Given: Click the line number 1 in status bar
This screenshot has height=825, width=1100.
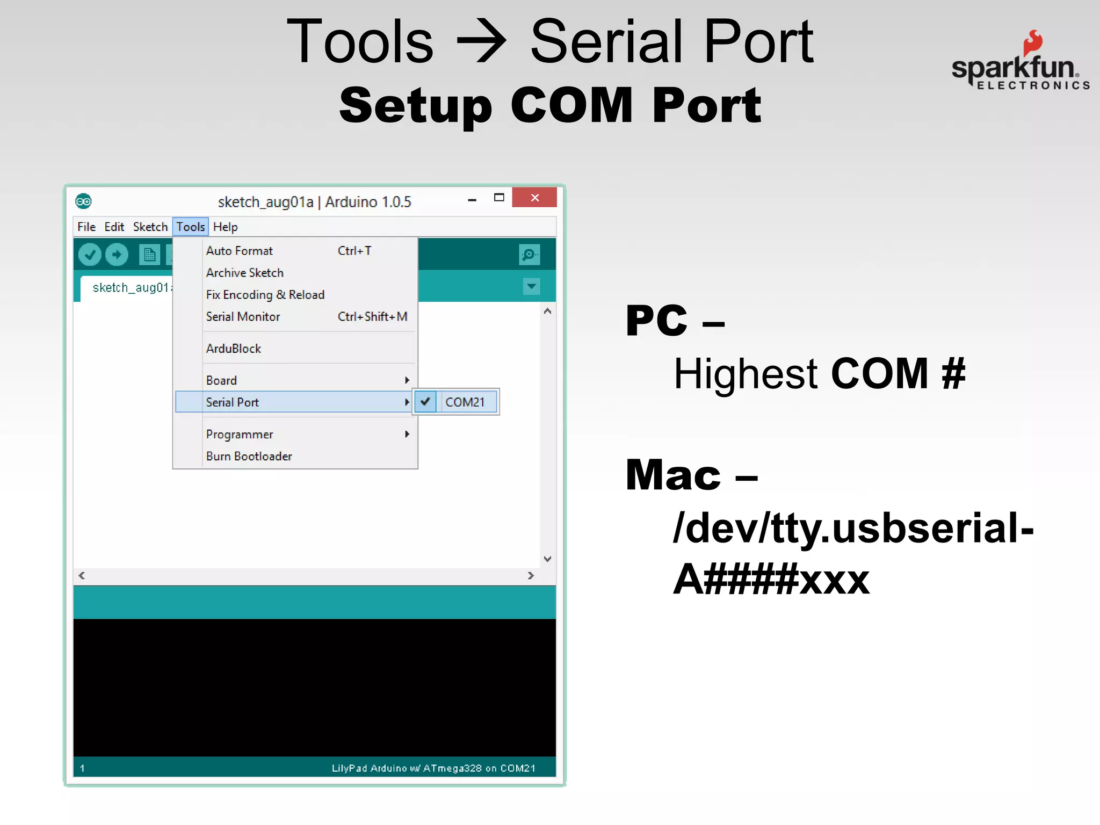Looking at the screenshot, I should [82, 769].
